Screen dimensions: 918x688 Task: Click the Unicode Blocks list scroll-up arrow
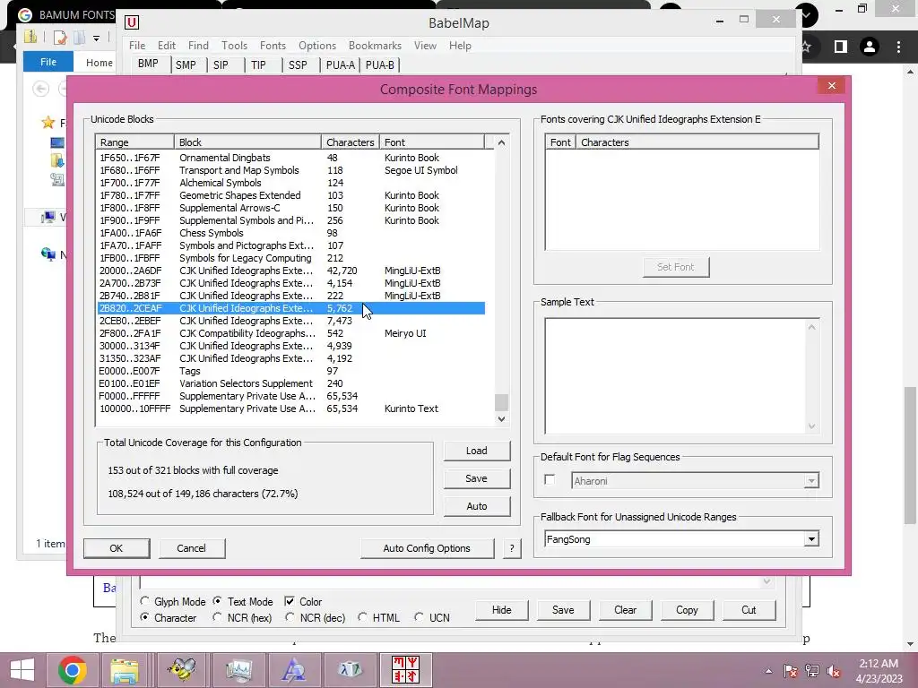[501, 142]
